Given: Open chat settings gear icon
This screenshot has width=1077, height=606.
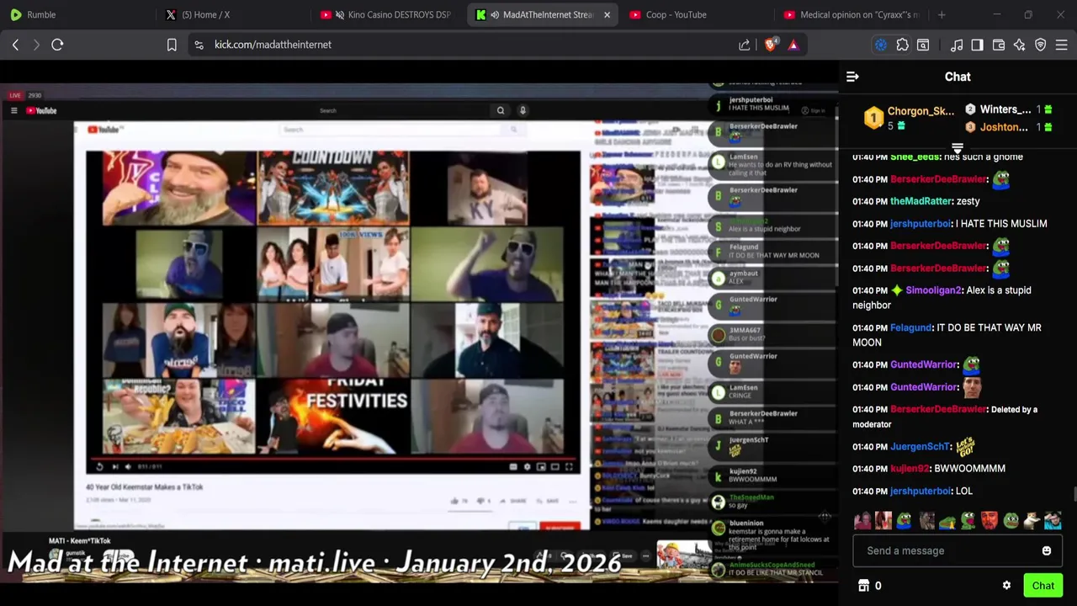Looking at the screenshot, I should (x=1006, y=586).
